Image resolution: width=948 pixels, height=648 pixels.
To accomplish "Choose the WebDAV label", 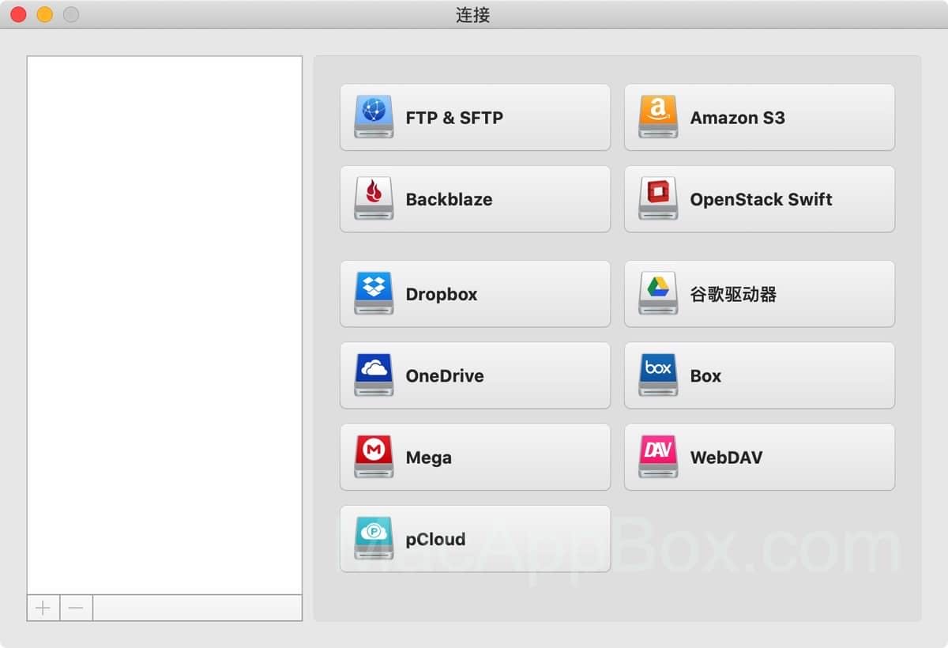I will pyautogui.click(x=726, y=457).
